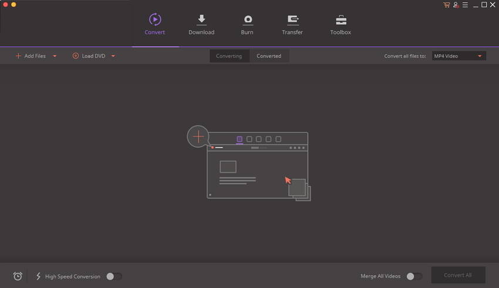Select the Converting tab
Screen dimensions: 499x288
tap(229, 56)
